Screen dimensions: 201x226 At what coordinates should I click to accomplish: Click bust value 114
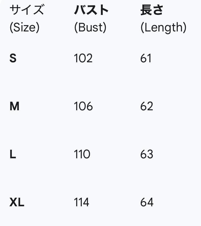(82, 203)
